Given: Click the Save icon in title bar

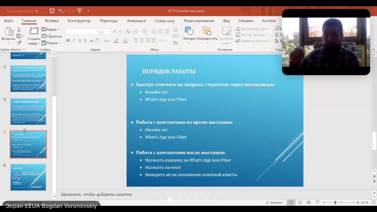Looking at the screenshot, I should click(x=52, y=11).
